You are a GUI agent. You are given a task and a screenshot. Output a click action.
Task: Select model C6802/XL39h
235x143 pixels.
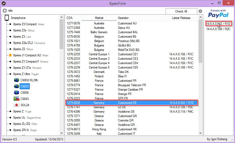pos(29,80)
